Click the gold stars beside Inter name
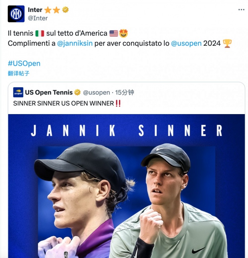This screenshot has width=248, height=258. tap(52, 10)
